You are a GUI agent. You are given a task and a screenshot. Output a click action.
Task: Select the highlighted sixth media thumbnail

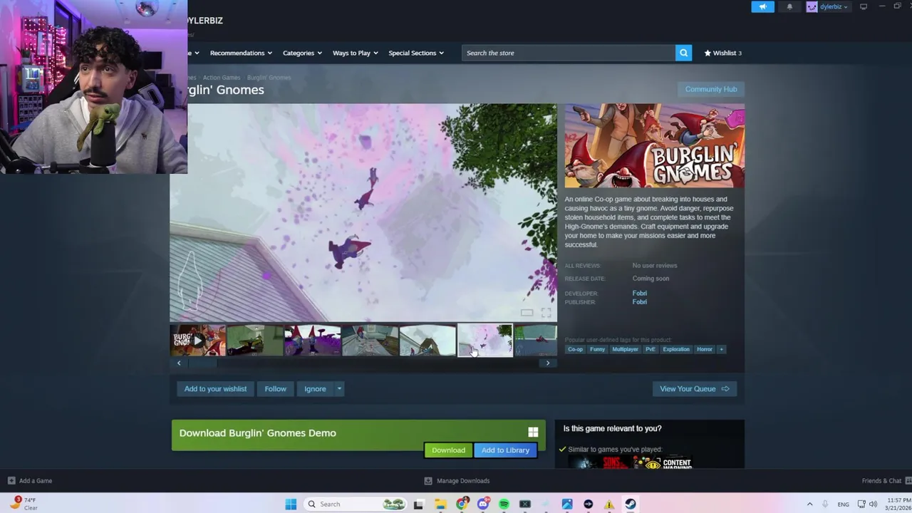click(x=484, y=341)
